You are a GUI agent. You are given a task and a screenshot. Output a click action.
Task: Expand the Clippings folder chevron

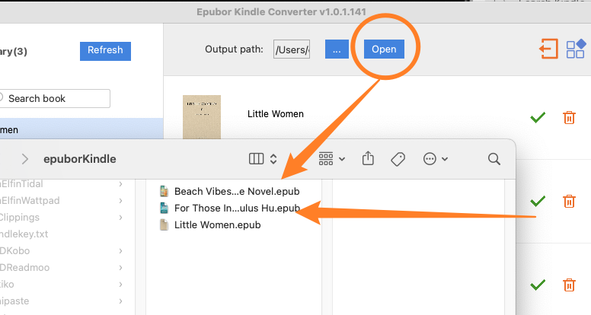(120, 218)
